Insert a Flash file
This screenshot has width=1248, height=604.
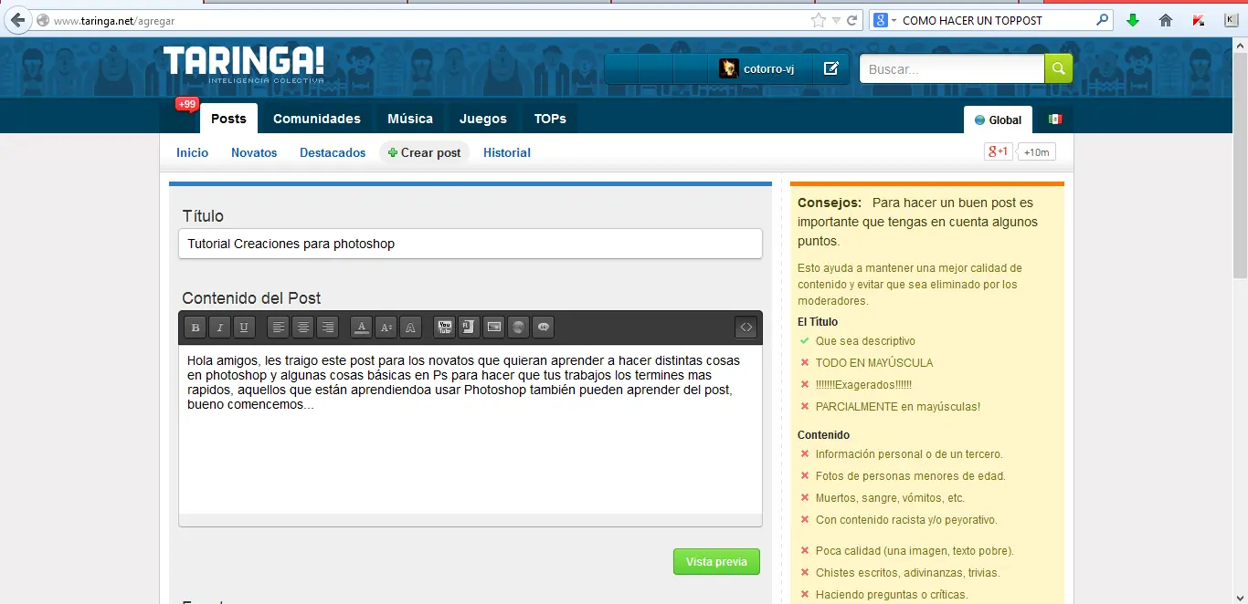click(x=469, y=327)
